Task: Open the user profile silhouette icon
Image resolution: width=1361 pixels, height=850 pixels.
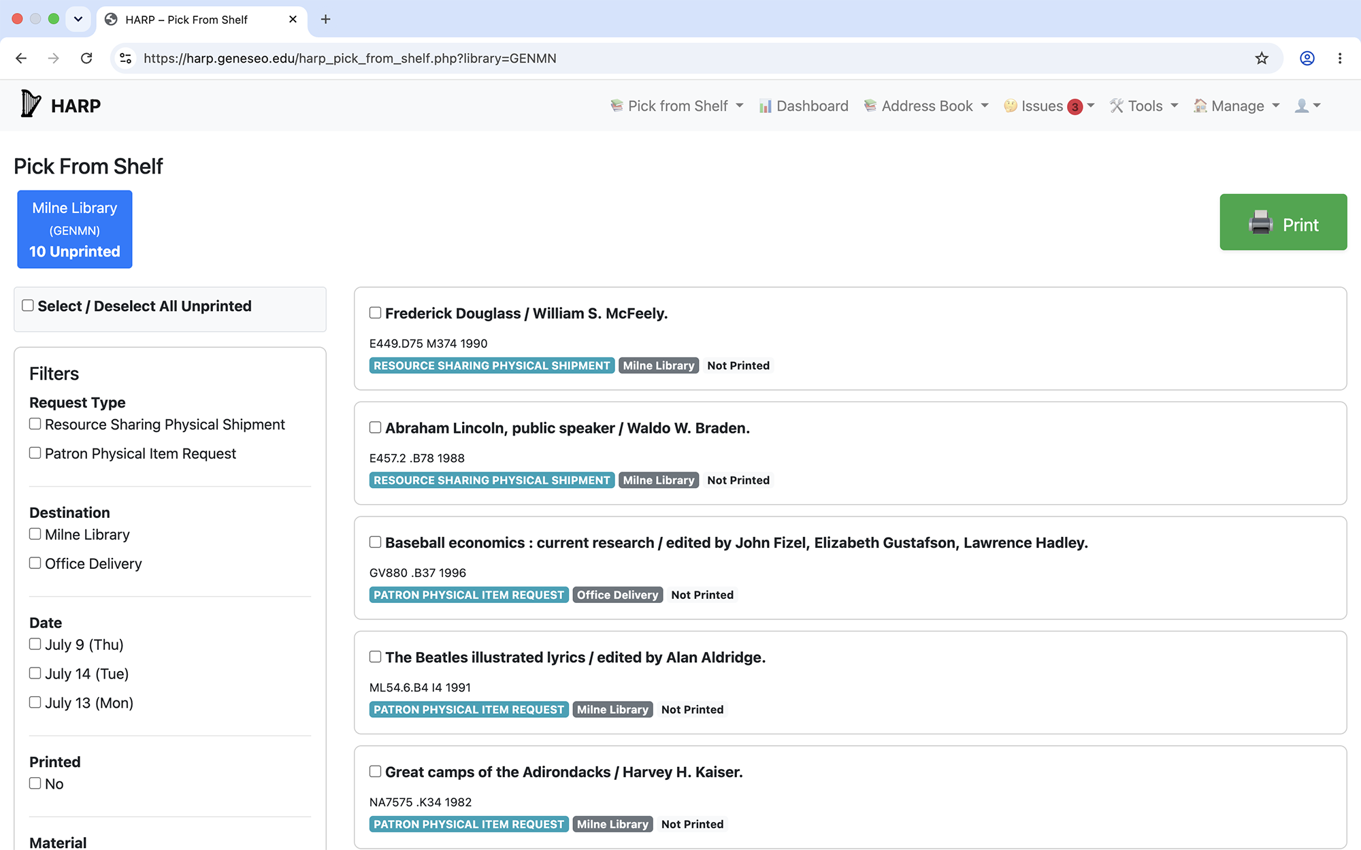Action: coord(1302,105)
